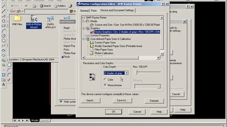
Task: Click Cancel button in the background wizard
Action: (176, 94)
